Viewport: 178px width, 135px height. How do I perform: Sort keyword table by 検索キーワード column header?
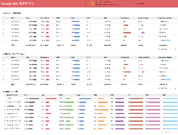[12, 95]
